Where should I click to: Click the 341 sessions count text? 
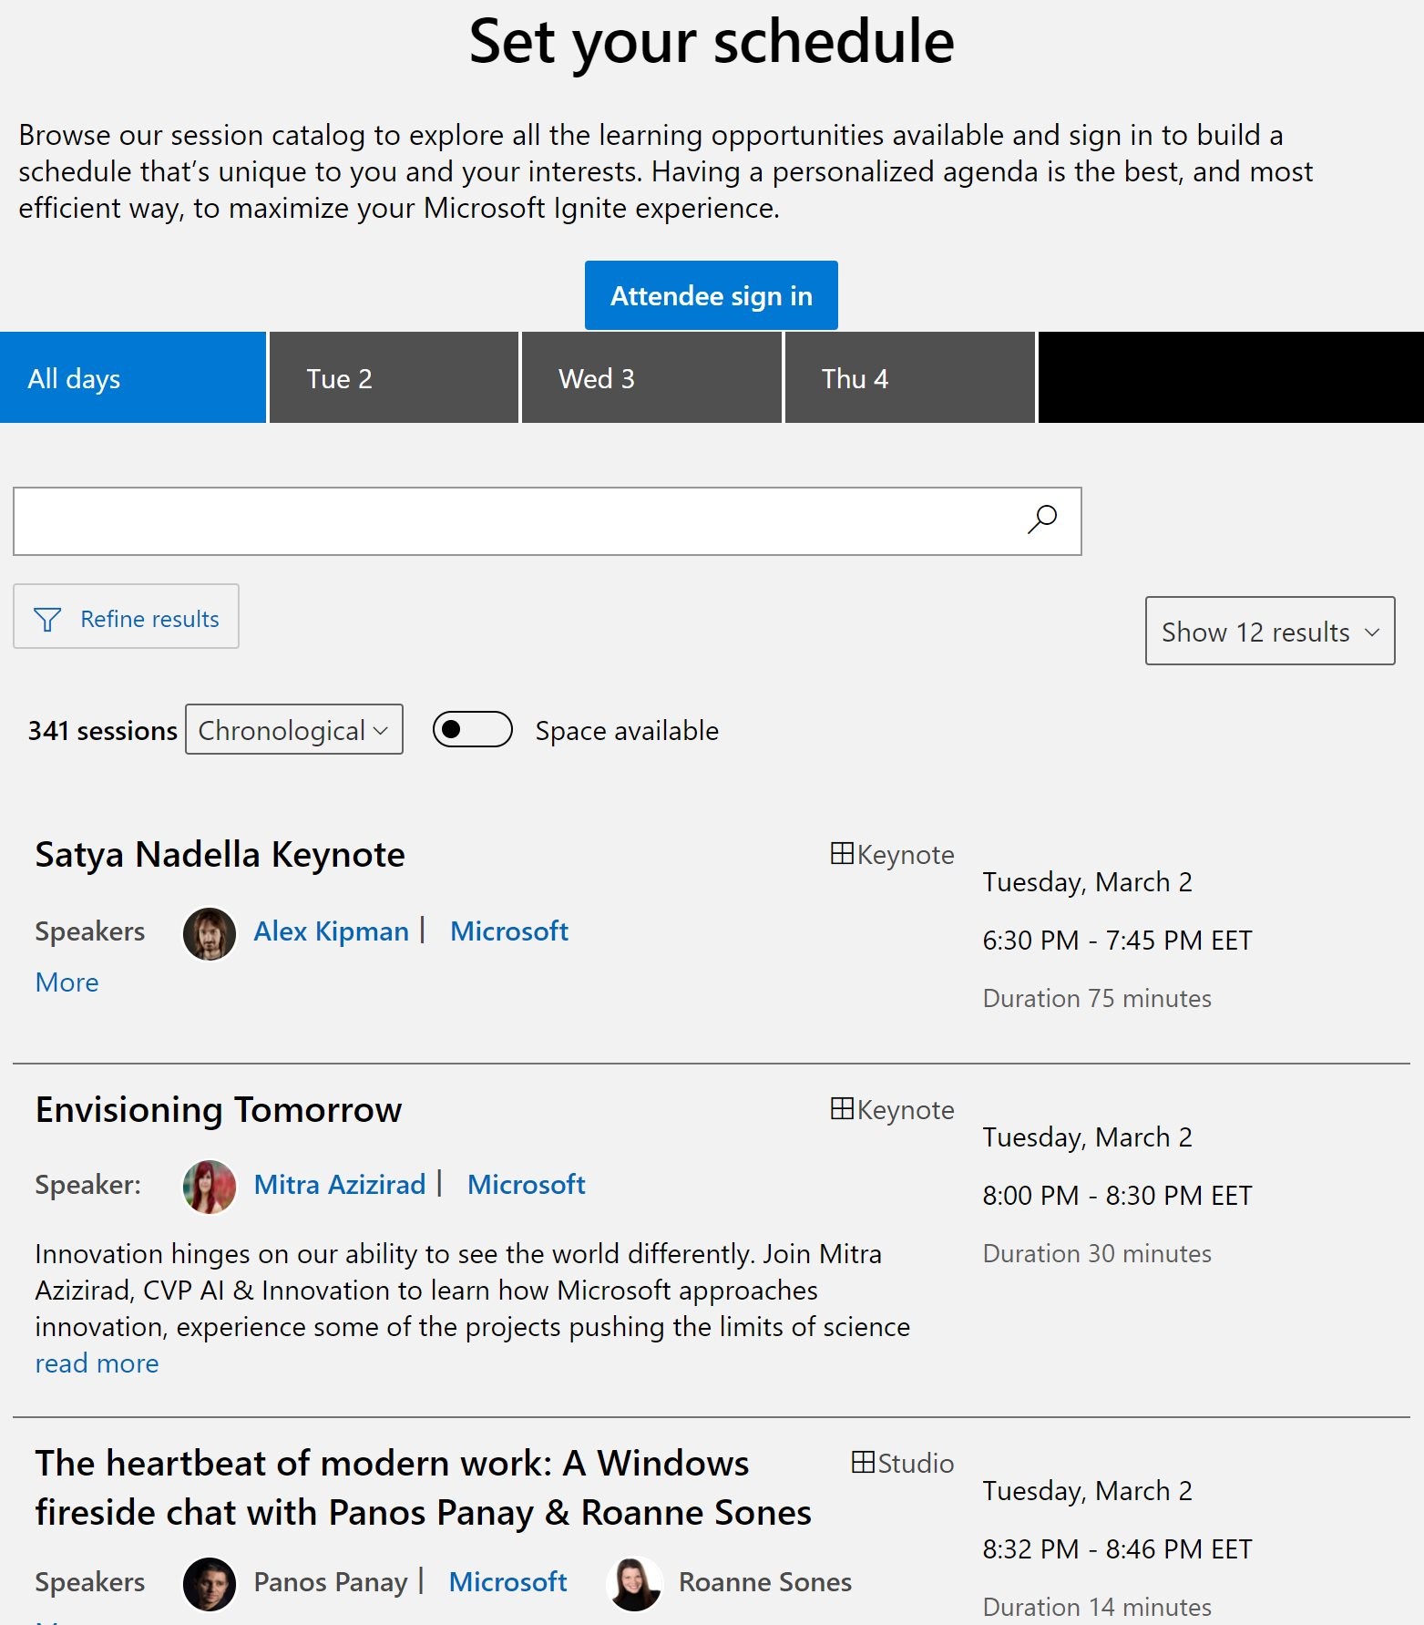tap(103, 731)
